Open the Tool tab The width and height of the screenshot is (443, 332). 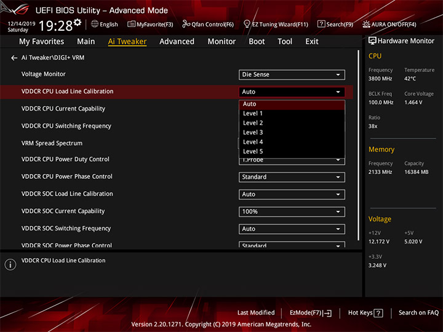pos(285,42)
